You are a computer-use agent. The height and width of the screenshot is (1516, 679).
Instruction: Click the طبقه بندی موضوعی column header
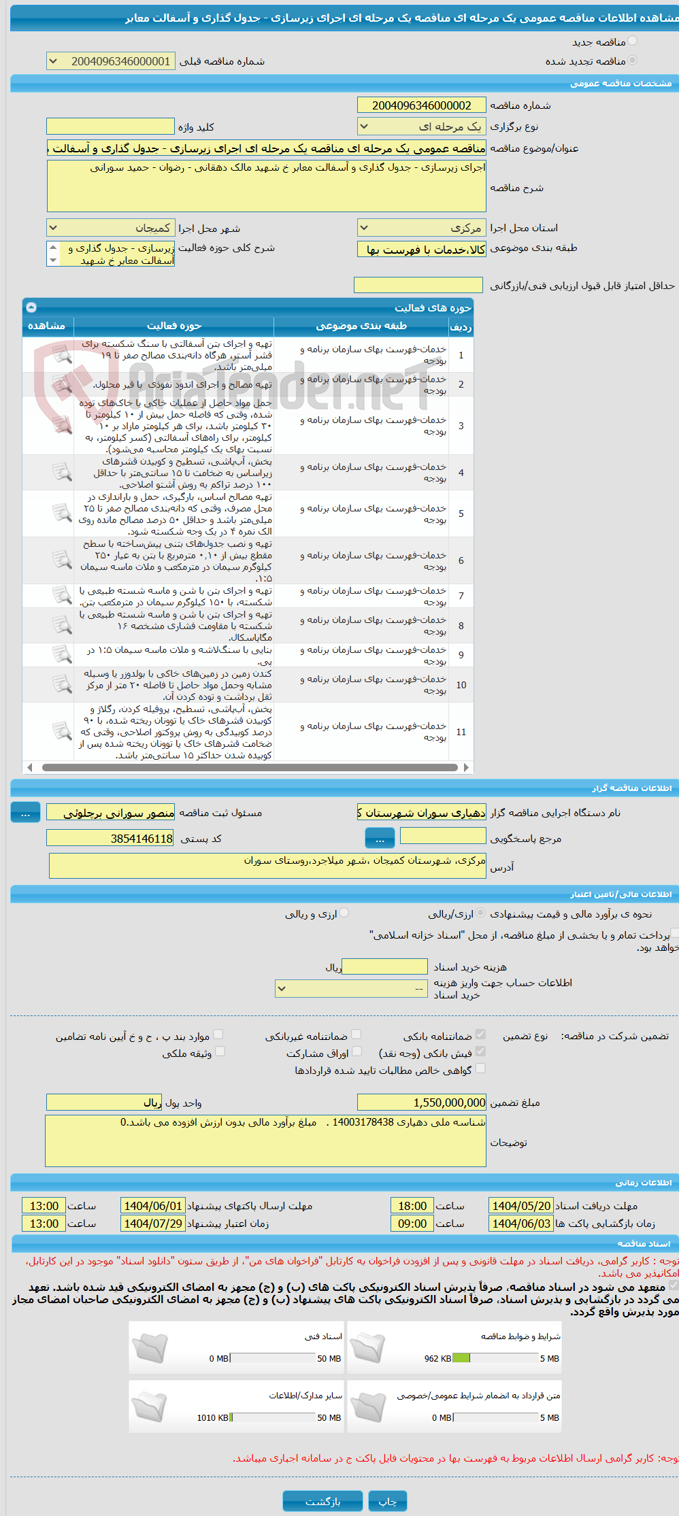tap(361, 326)
